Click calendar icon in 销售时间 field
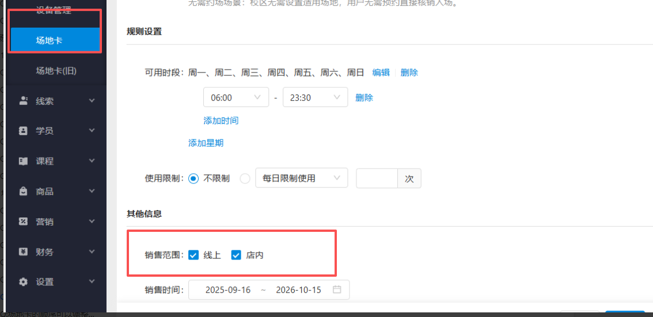Image resolution: width=653 pixels, height=317 pixels. point(337,289)
